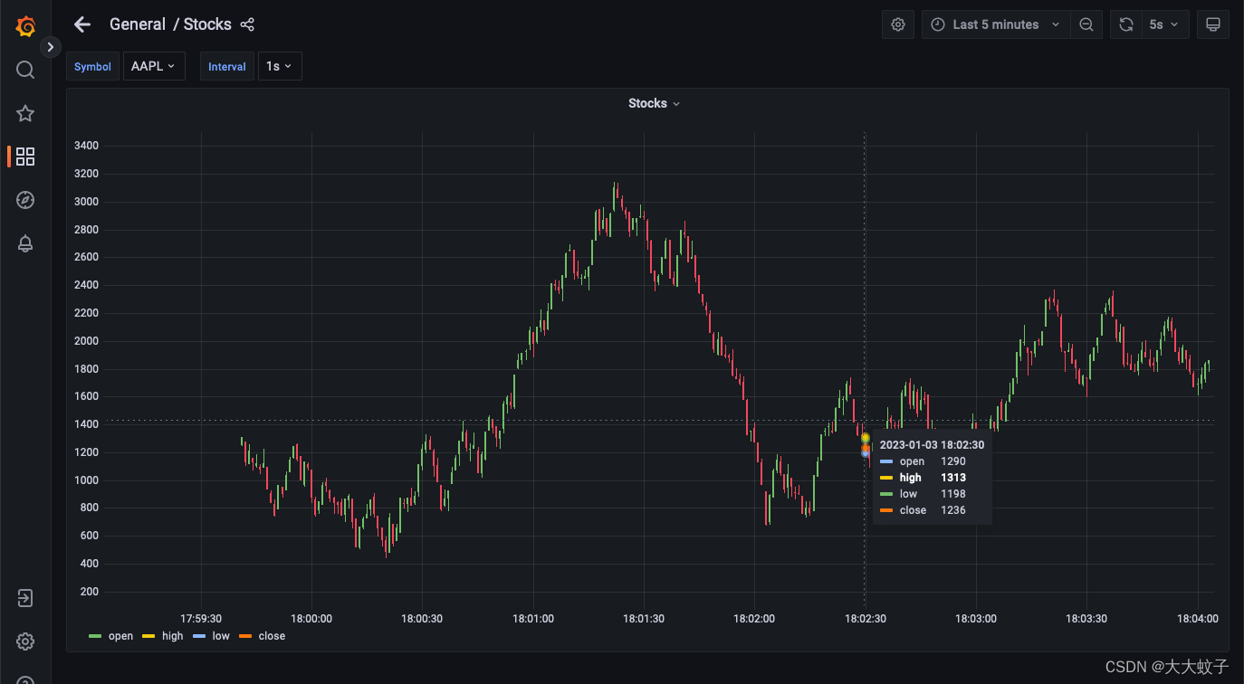Viewport: 1244px width, 684px height.
Task: Click the 18:01:00 time axis label
Action: [x=532, y=619]
